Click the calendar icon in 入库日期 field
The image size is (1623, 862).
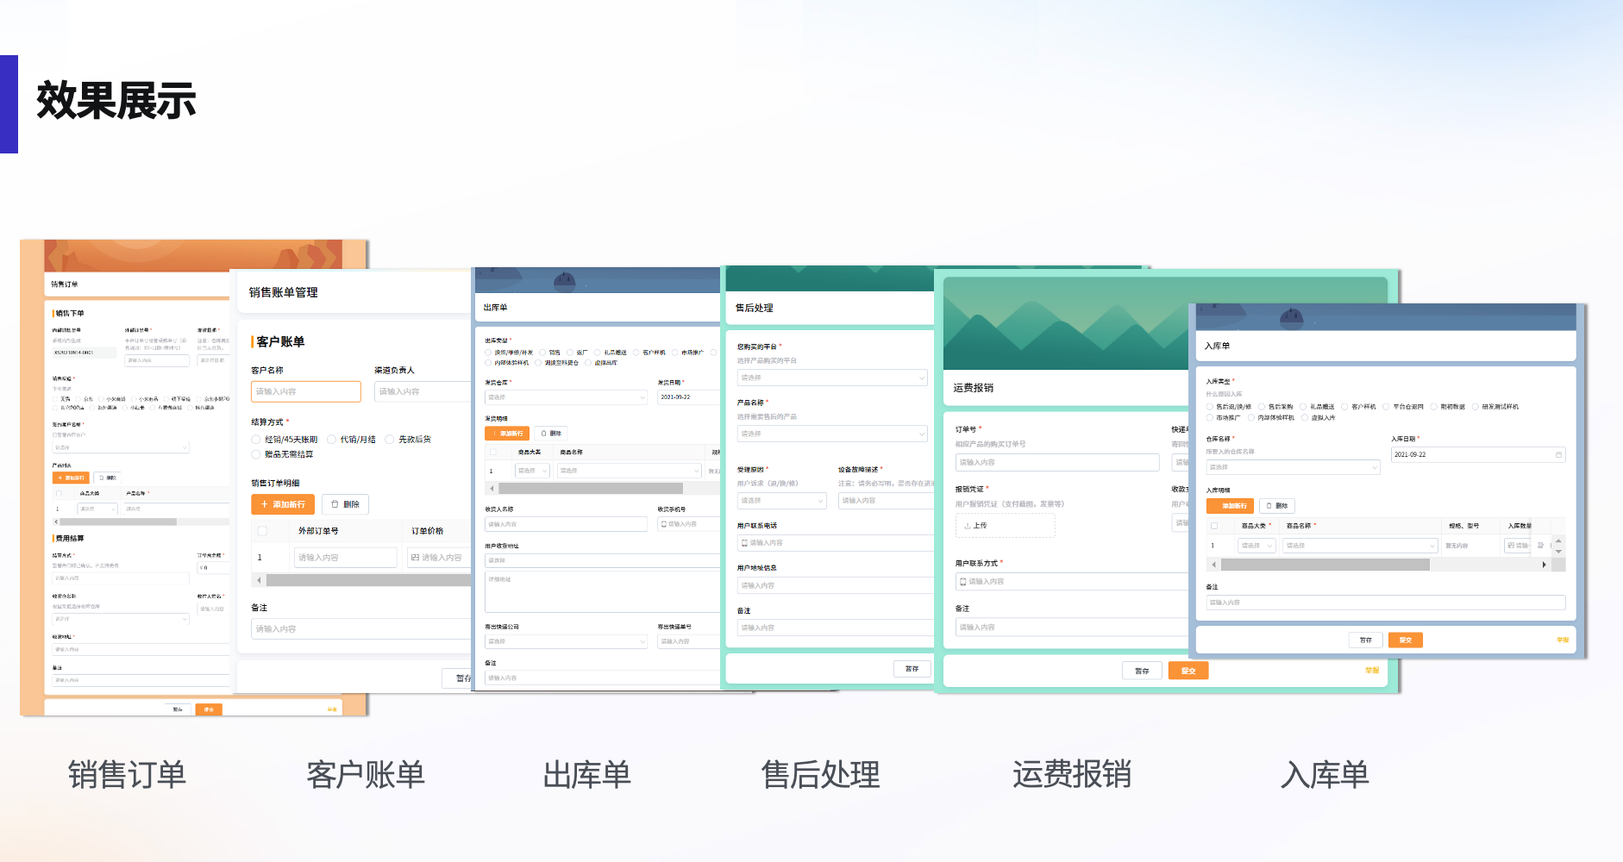pos(1558,455)
